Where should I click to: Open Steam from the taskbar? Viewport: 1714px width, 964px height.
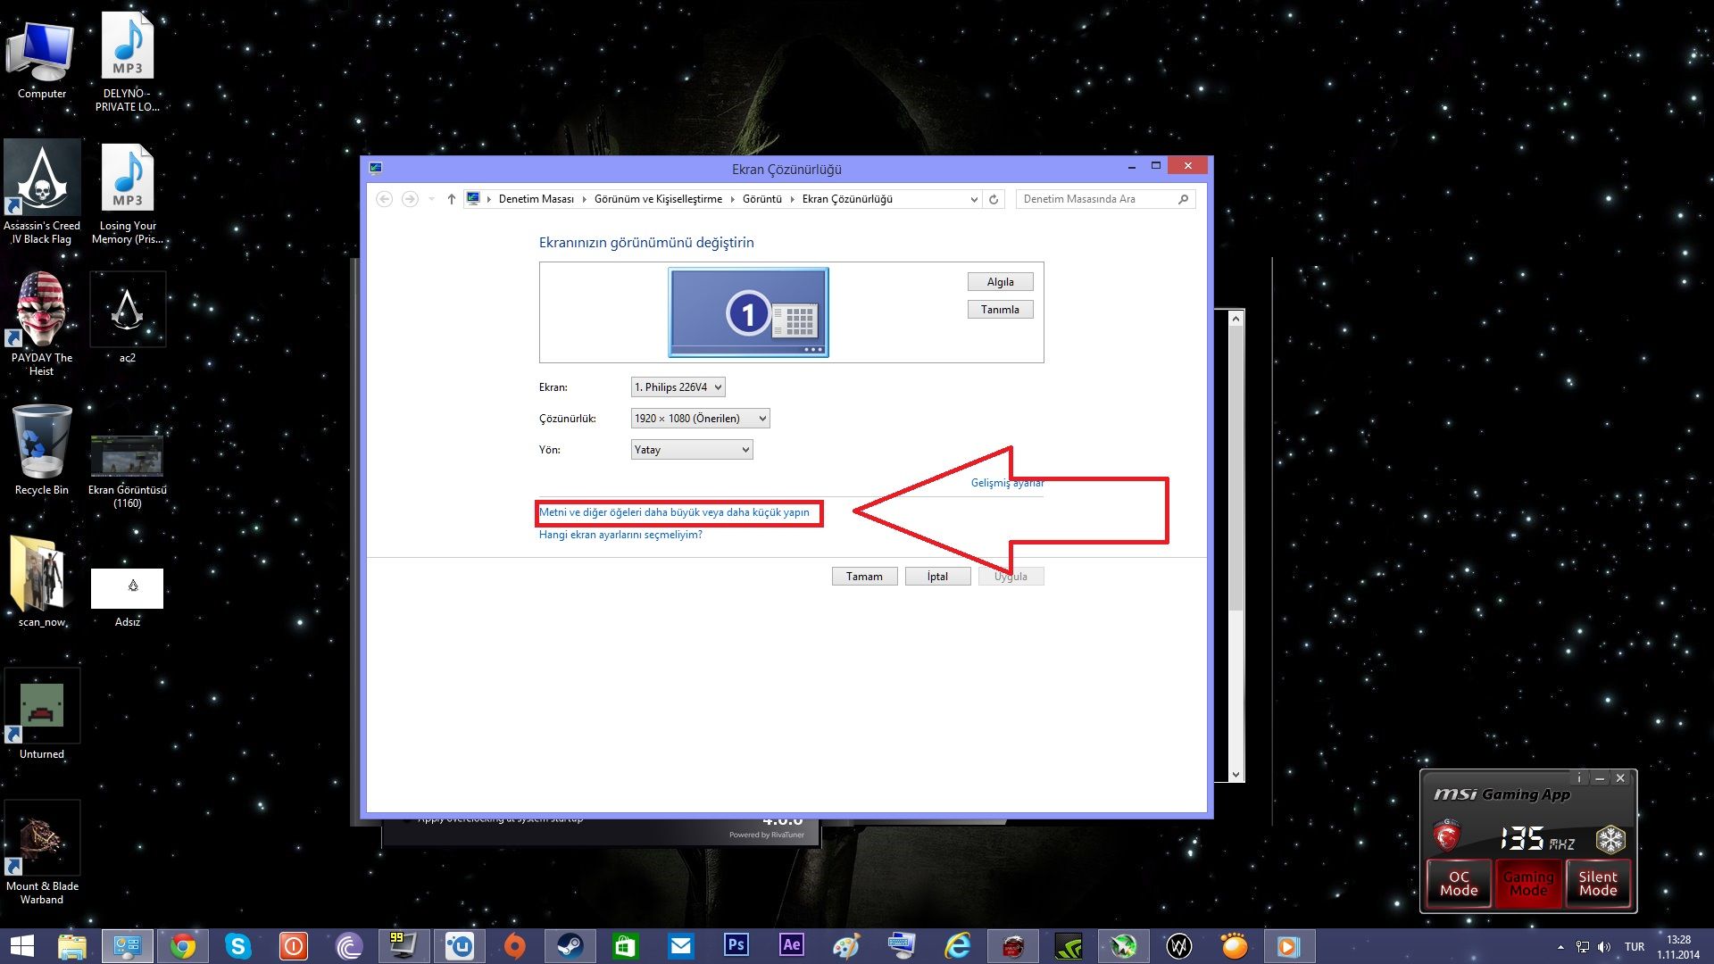[x=570, y=945]
